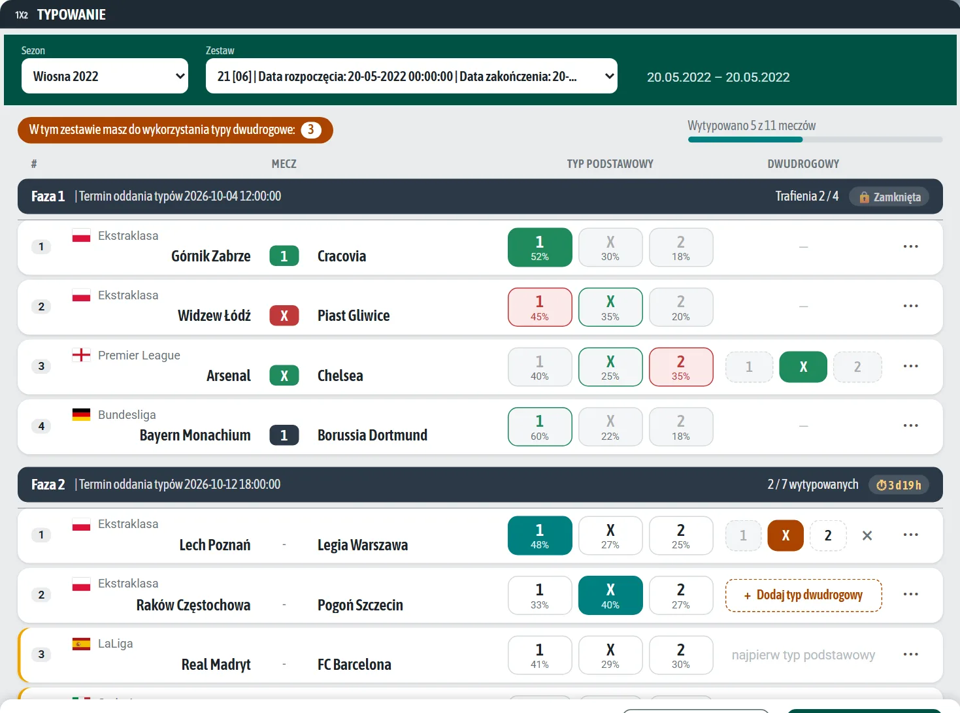
Task: Pick draw X for Real Madryt vs Barcelona
Action: tap(610, 655)
